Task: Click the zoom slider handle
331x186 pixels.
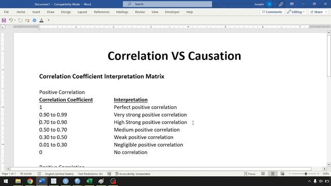Action: coord(306,174)
